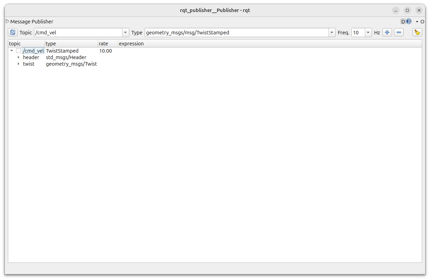The image size is (430, 280).
Task: Select the 10.00 rate cell
Action: coord(106,51)
